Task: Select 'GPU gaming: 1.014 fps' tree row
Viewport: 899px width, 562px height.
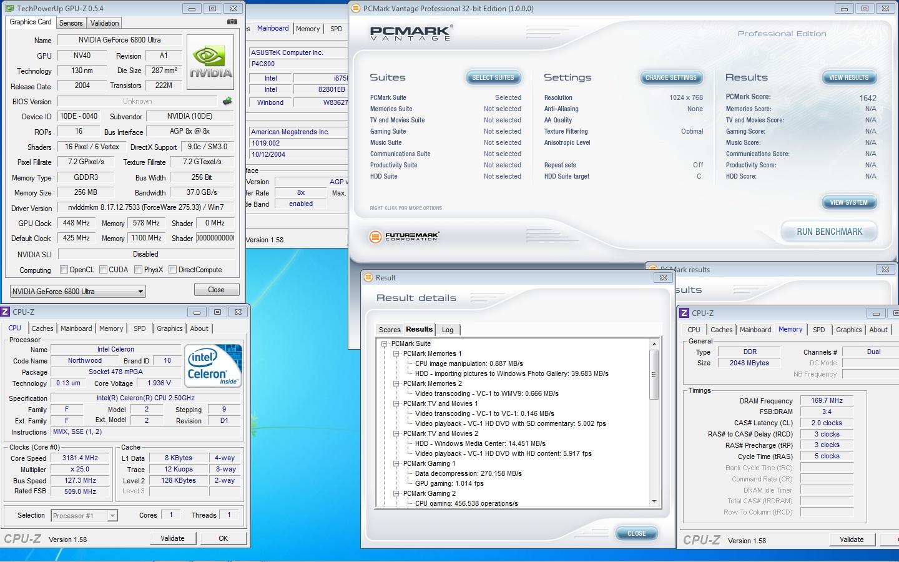Action: pos(449,483)
